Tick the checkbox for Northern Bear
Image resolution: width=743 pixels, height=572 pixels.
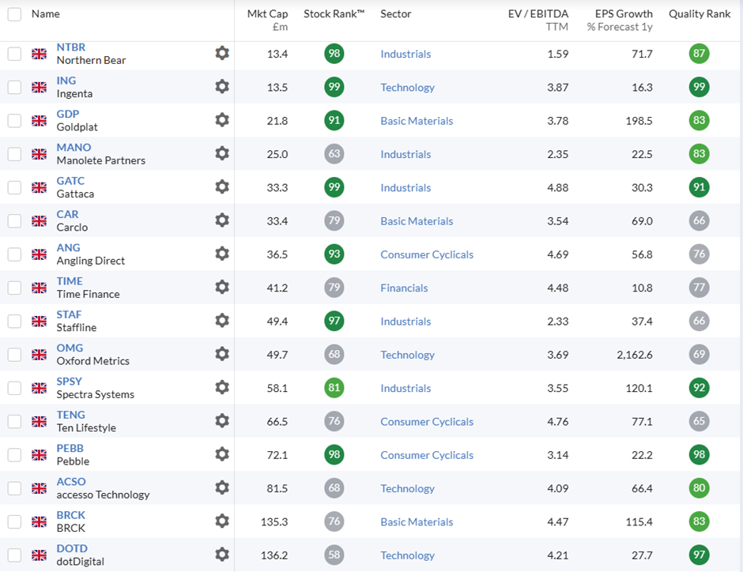coord(14,54)
